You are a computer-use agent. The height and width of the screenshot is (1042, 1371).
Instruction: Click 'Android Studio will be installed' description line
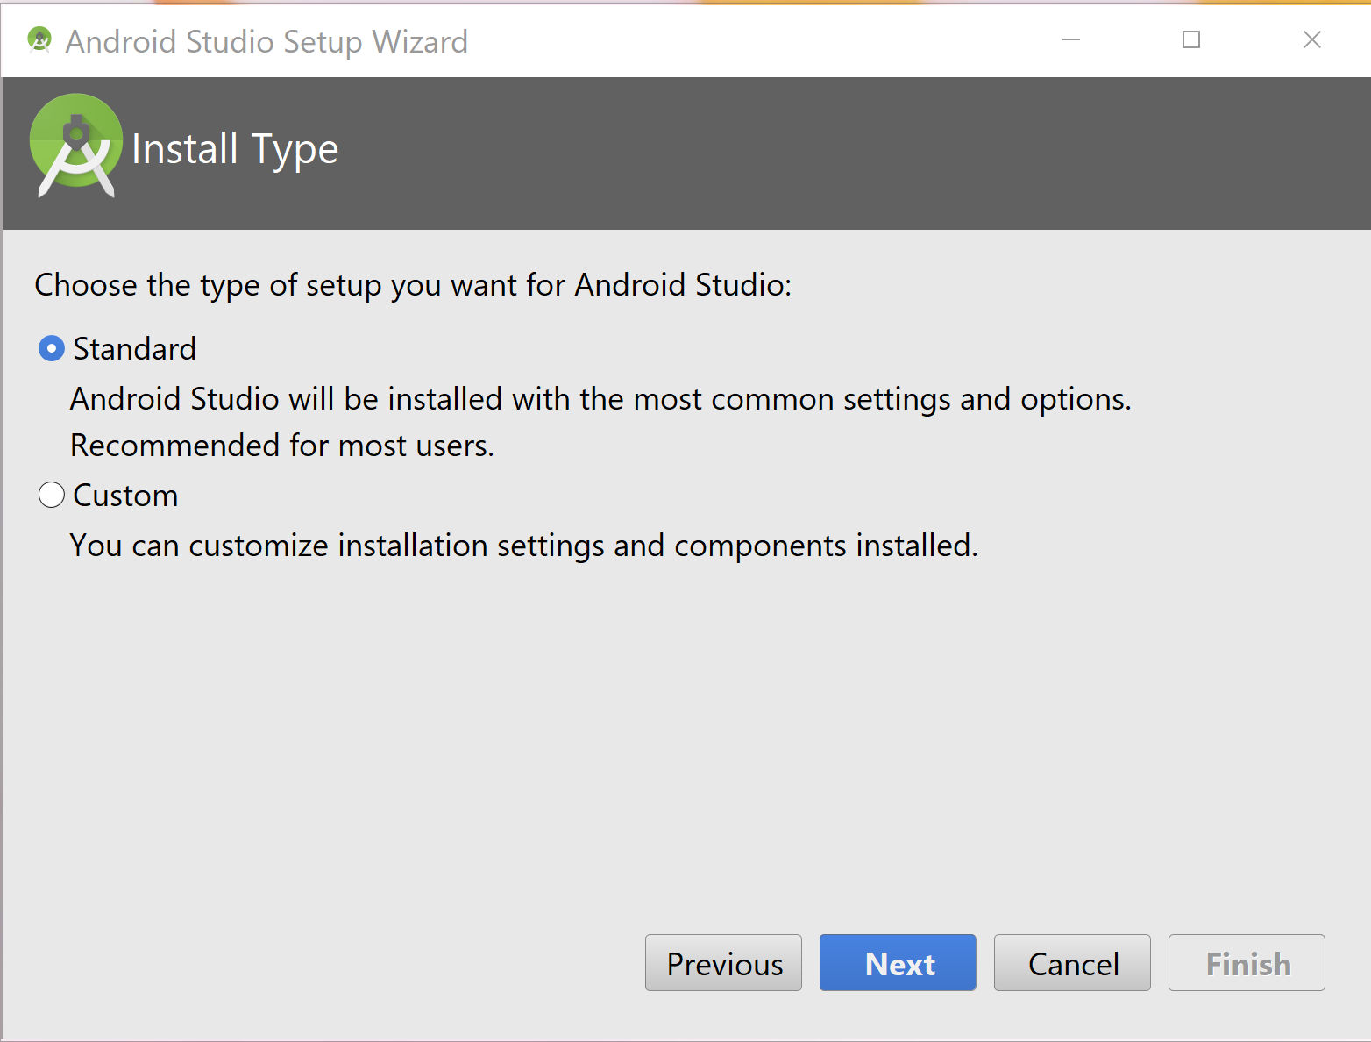601,399
